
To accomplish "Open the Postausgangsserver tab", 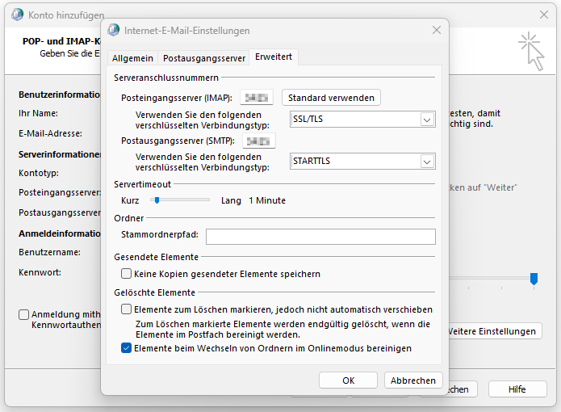I will coord(203,58).
